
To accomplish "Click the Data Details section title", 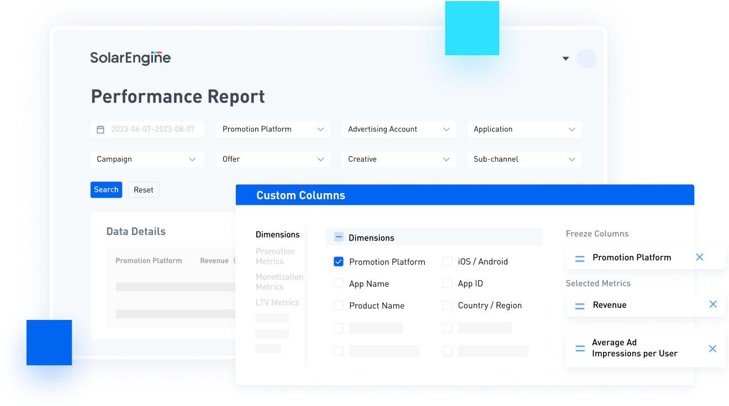I will click(x=136, y=232).
